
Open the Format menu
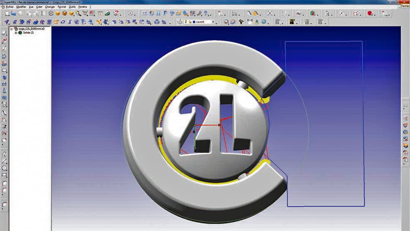(61, 7)
